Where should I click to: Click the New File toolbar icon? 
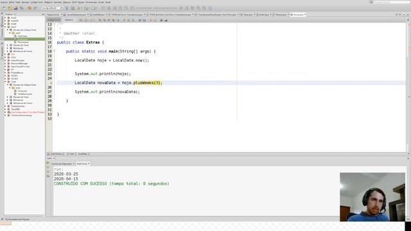[4, 8]
